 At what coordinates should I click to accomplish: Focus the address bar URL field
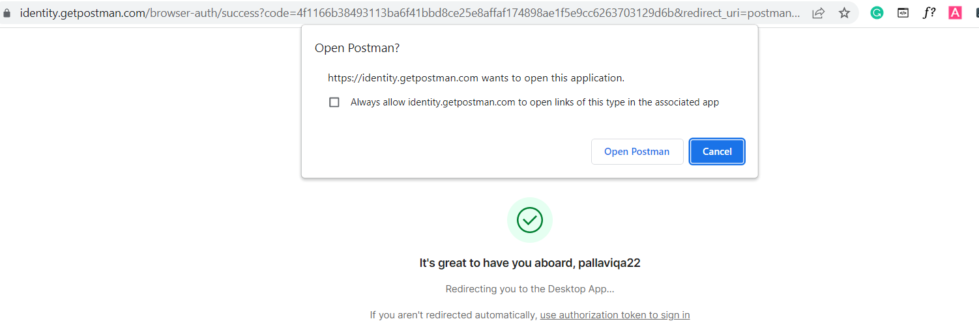pos(409,12)
